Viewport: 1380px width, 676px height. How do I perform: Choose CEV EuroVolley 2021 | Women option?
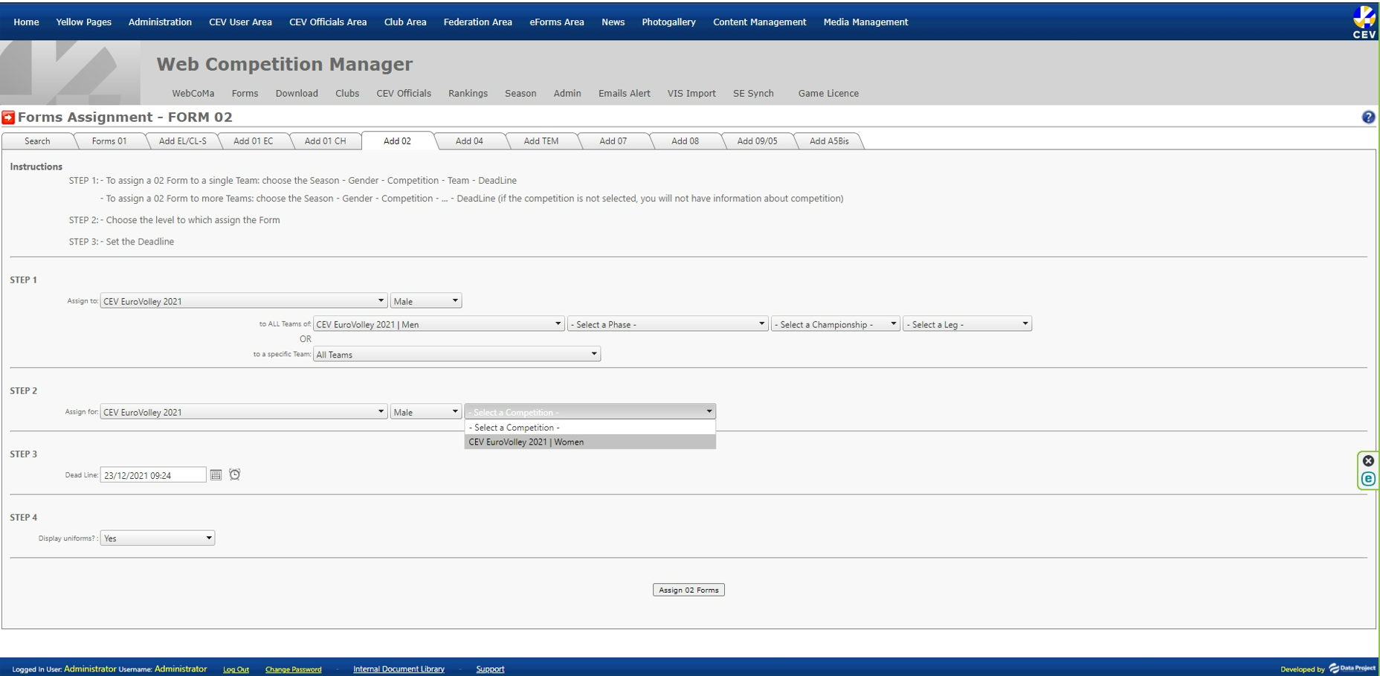[x=590, y=442]
